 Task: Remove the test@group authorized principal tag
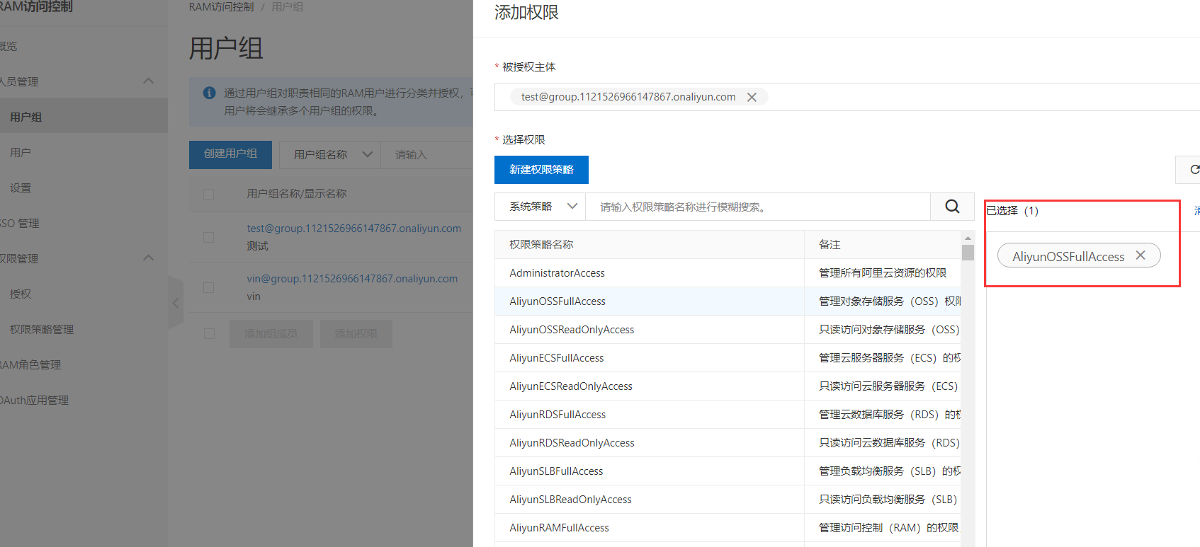pyautogui.click(x=752, y=97)
